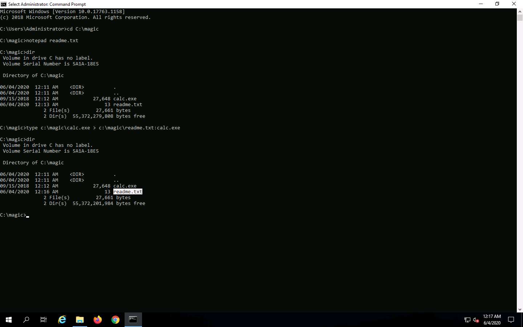Click highlighted readme.txt in second listing

click(128, 192)
